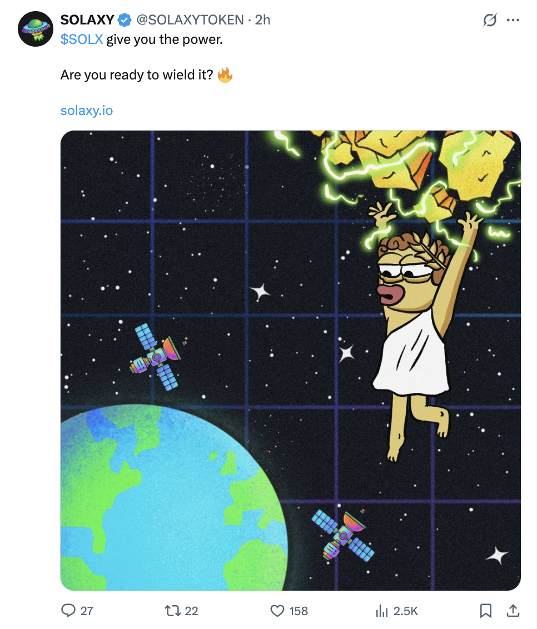
Task: Bookmark this SOLAXY post
Action: 486,611
